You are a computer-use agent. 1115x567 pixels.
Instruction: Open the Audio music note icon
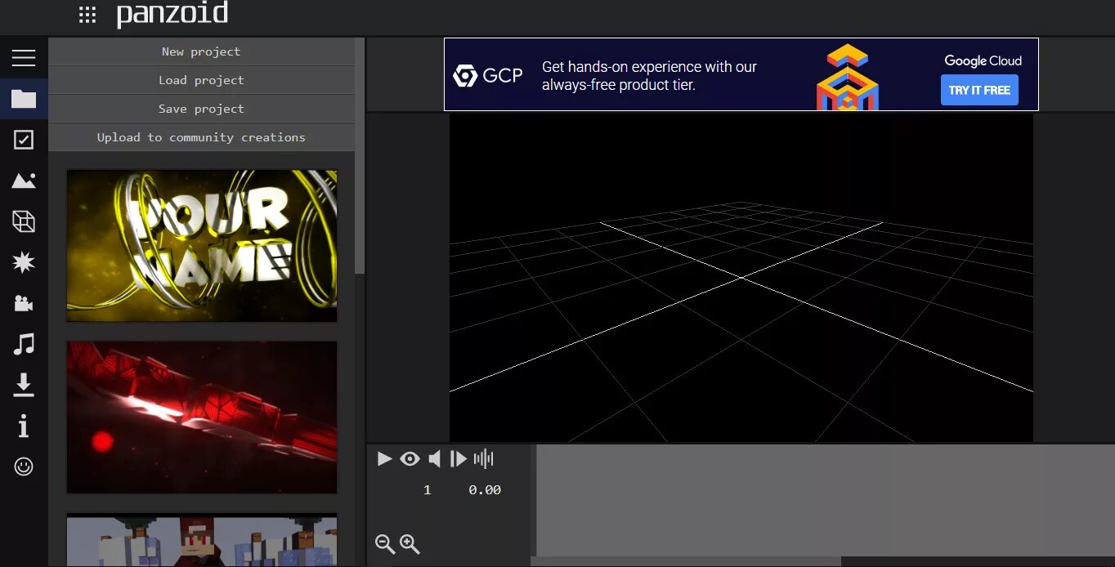point(24,344)
